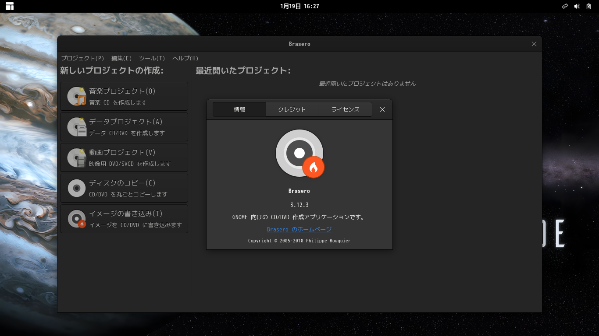
Task: Click the '新しいプロジェクトの作成:' heading
Action: (x=112, y=71)
